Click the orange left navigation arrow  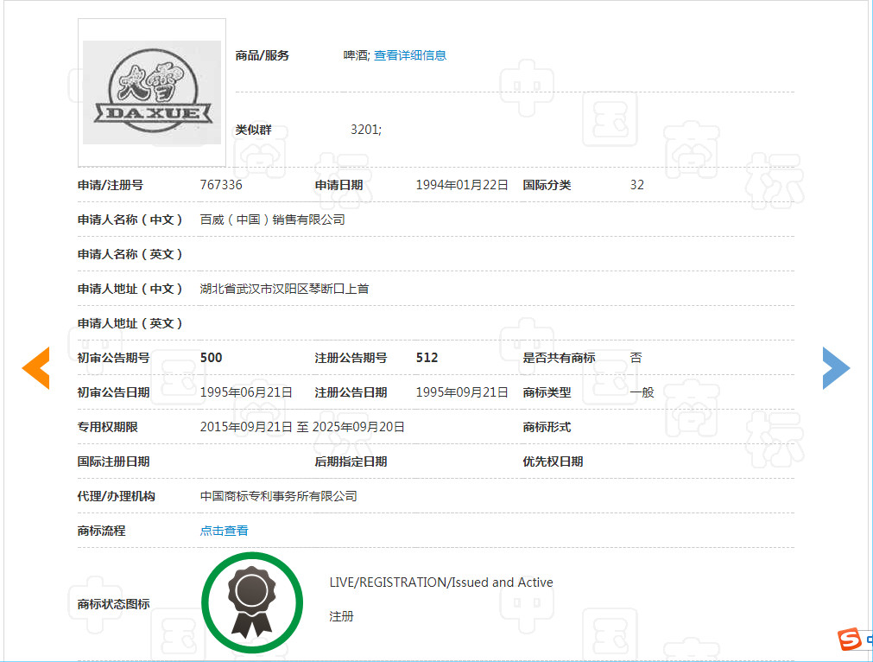click(36, 367)
